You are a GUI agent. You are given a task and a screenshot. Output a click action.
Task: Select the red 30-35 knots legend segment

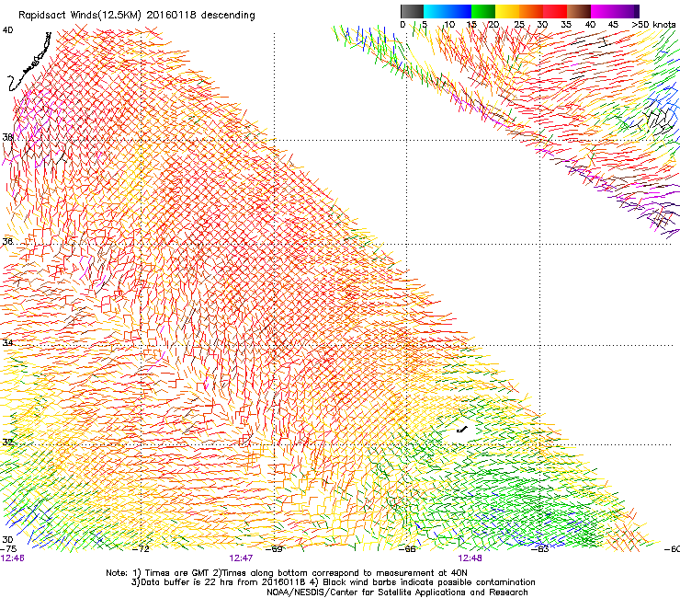click(x=555, y=11)
